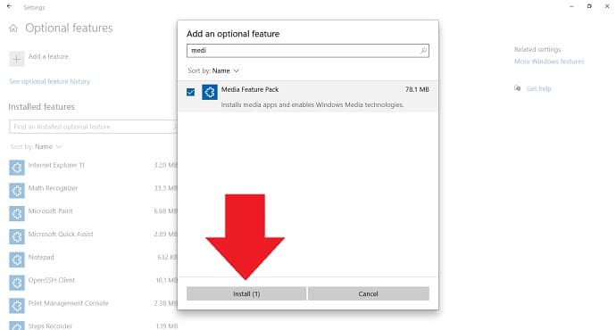Click the Math Recognizer feature icon
This screenshot has width=616, height=330.
(17, 191)
